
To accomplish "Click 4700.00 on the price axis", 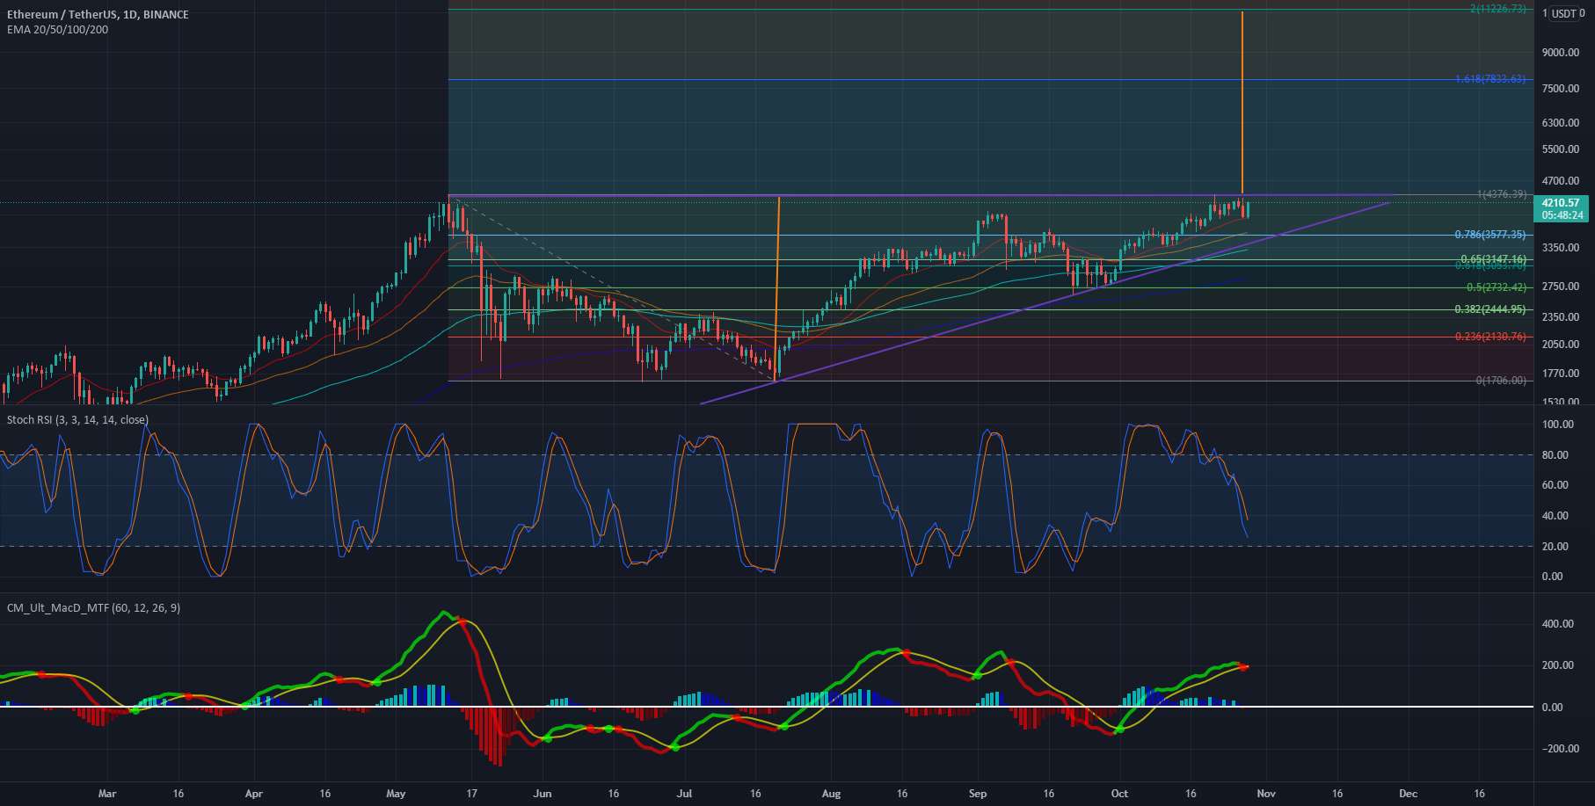I will pyautogui.click(x=1561, y=181).
